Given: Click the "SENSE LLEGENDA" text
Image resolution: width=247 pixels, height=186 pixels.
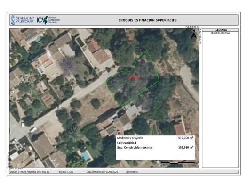Looking at the screenshot, I should click(220, 33).
